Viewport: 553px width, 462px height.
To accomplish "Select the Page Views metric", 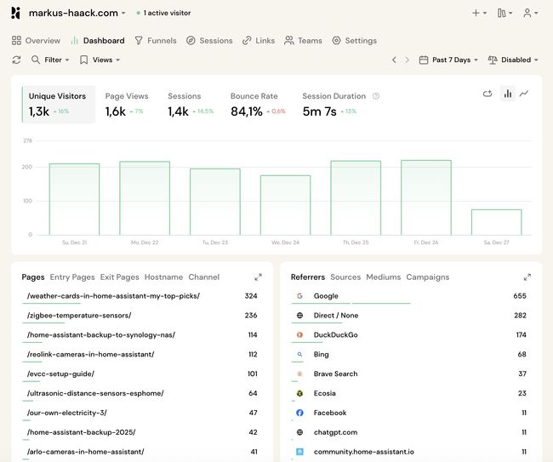I will coord(127,105).
